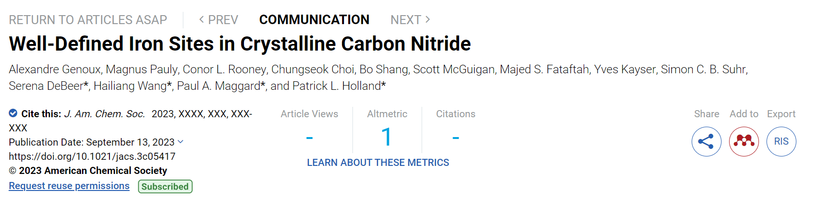Go to the NEXT article
The width and height of the screenshot is (821, 199).
point(410,20)
